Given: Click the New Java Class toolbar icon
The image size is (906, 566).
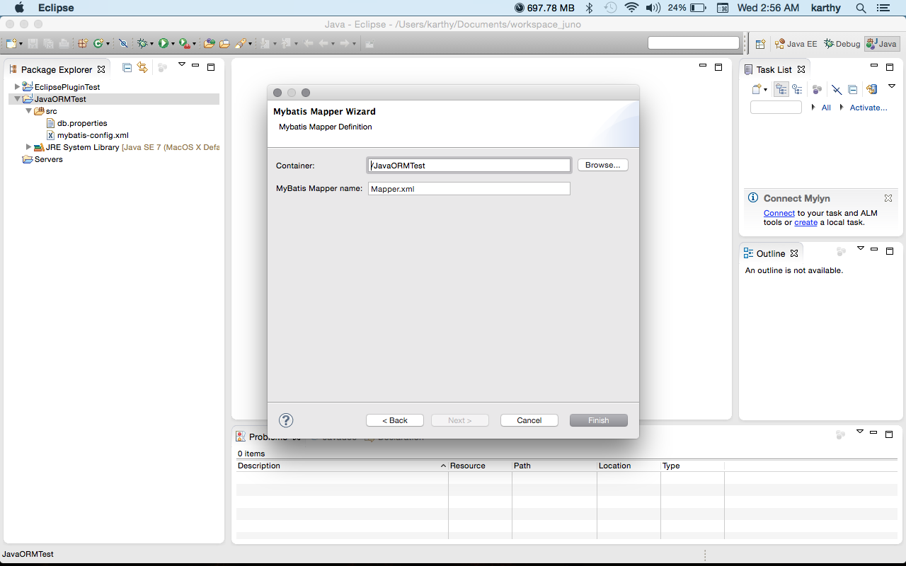Looking at the screenshot, I should tap(98, 43).
